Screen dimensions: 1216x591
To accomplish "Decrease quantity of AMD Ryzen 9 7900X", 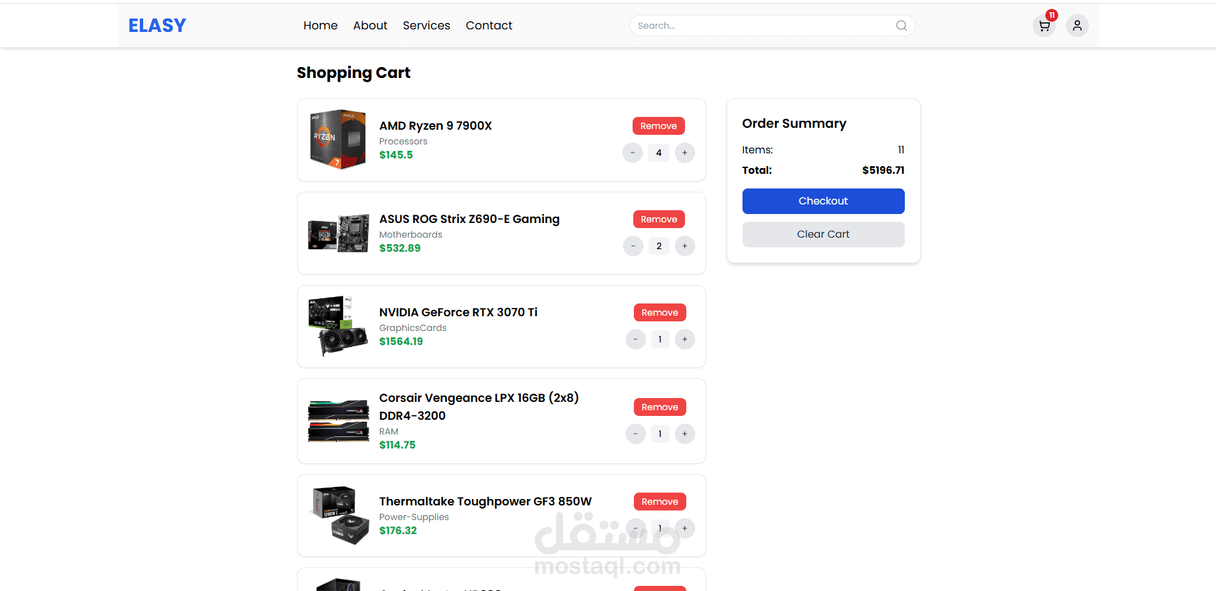I will [633, 153].
